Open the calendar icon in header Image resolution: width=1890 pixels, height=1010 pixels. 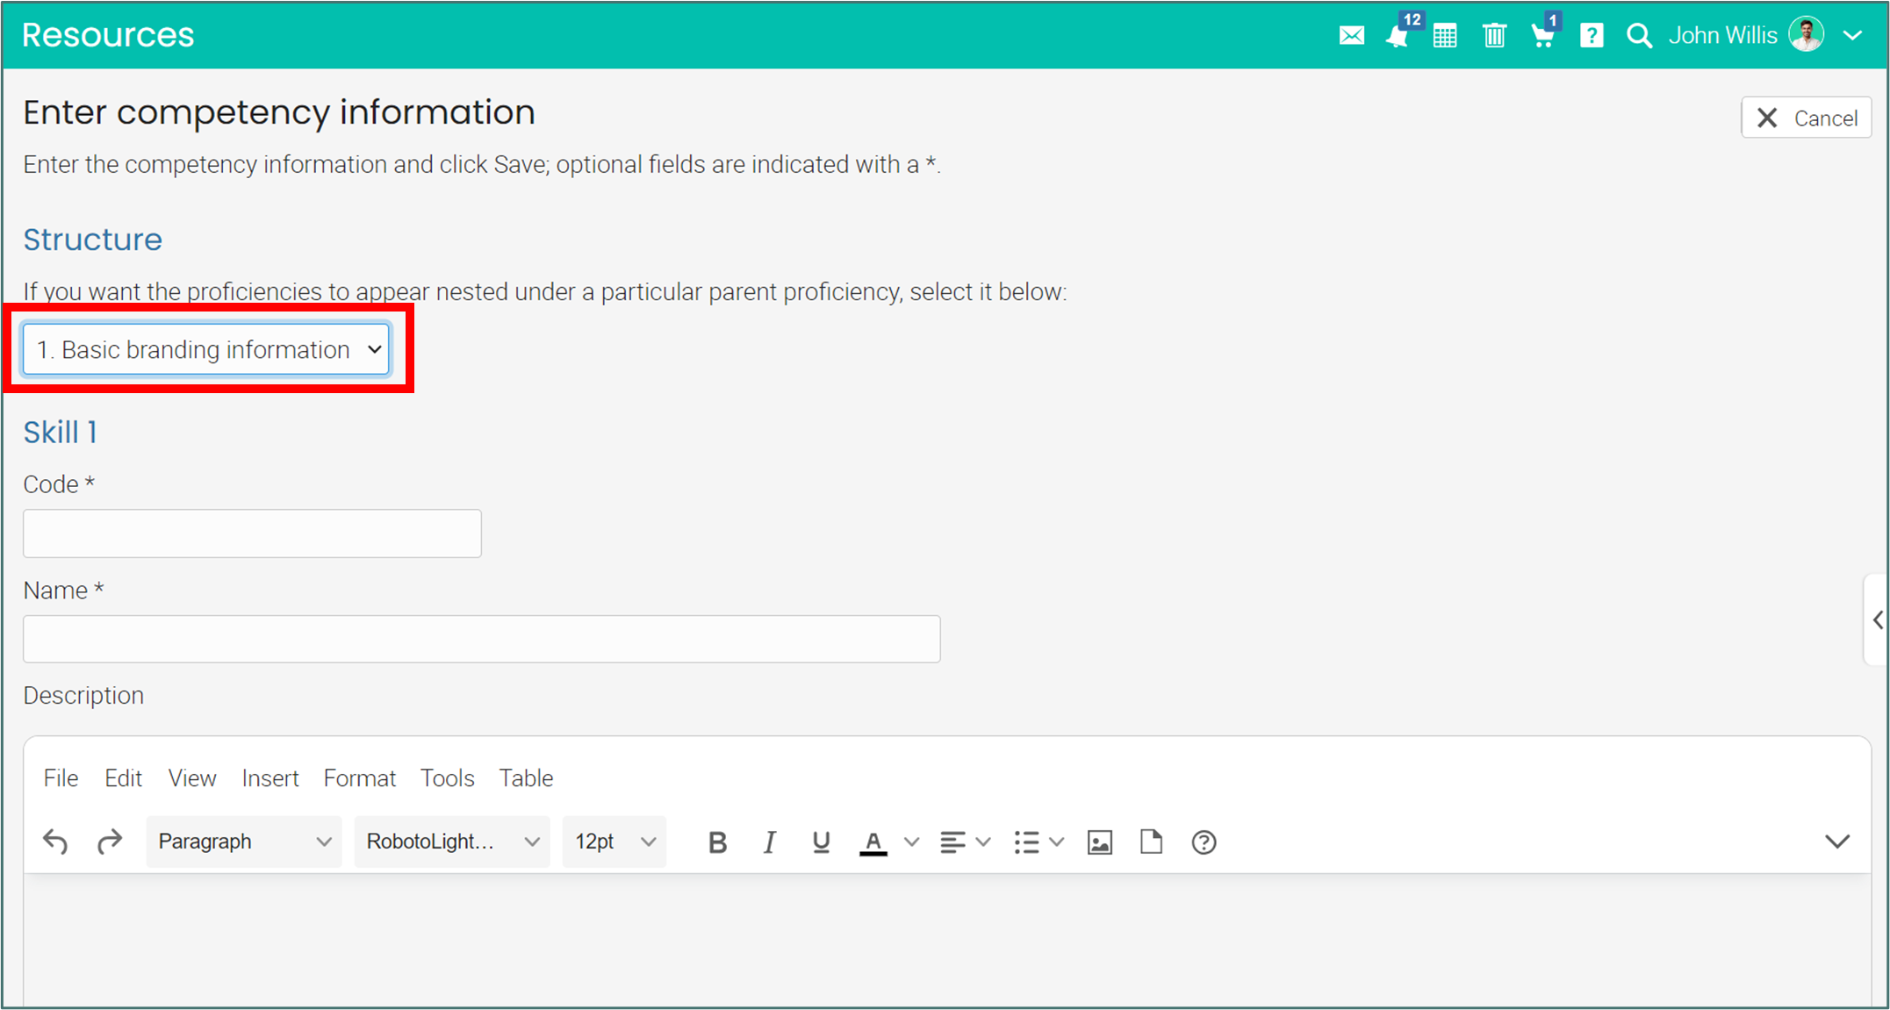pyautogui.click(x=1445, y=36)
